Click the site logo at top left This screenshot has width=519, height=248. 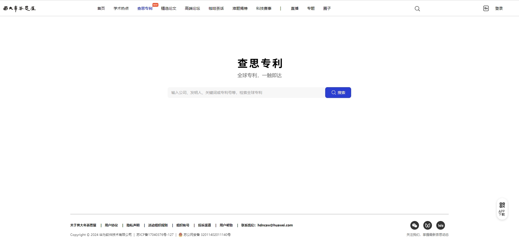(19, 8)
